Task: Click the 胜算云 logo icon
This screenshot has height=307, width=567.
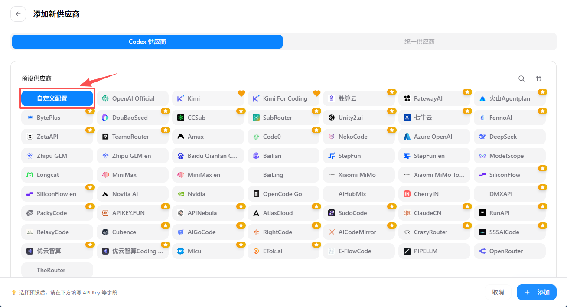Action: [331, 98]
